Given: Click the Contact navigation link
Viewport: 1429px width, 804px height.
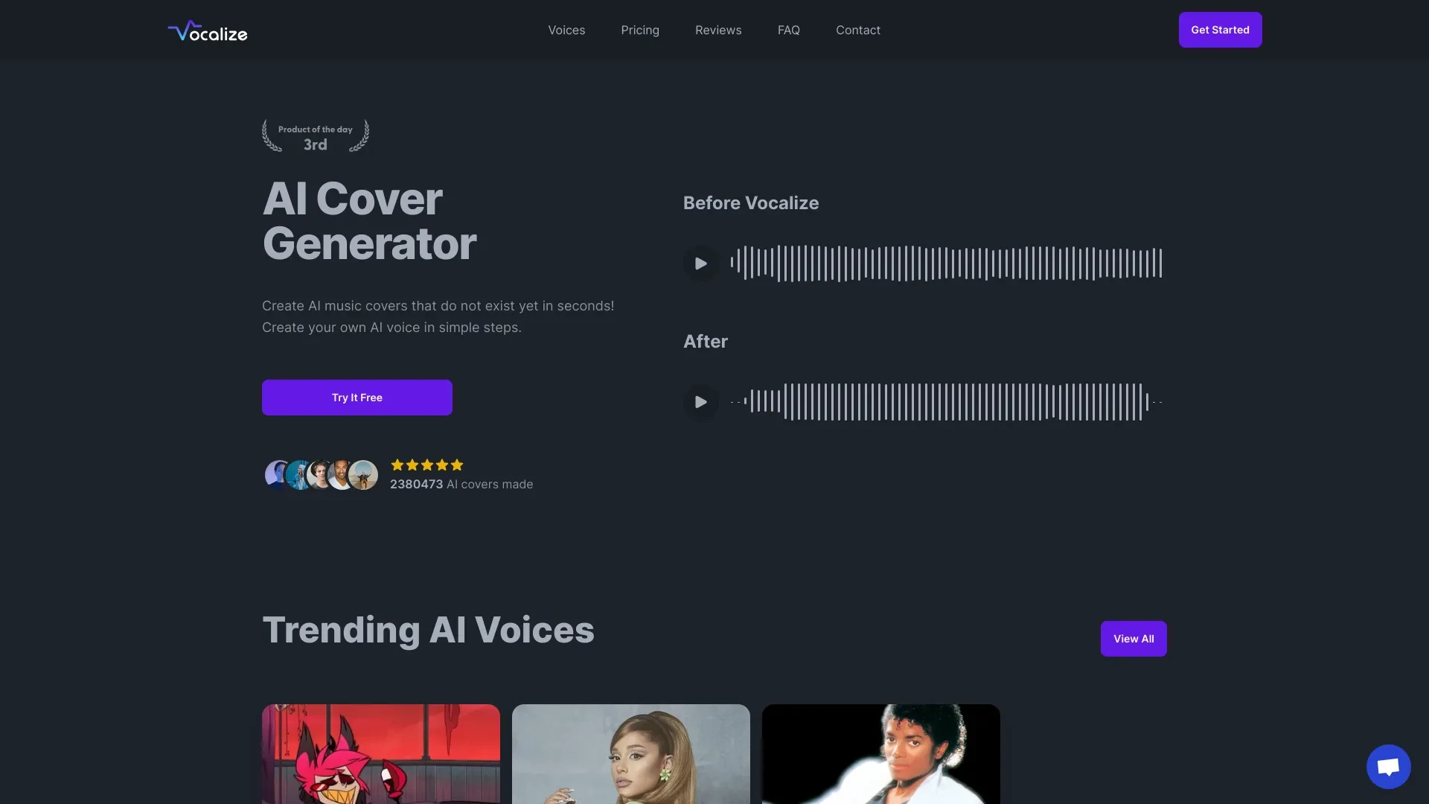Looking at the screenshot, I should (x=858, y=30).
